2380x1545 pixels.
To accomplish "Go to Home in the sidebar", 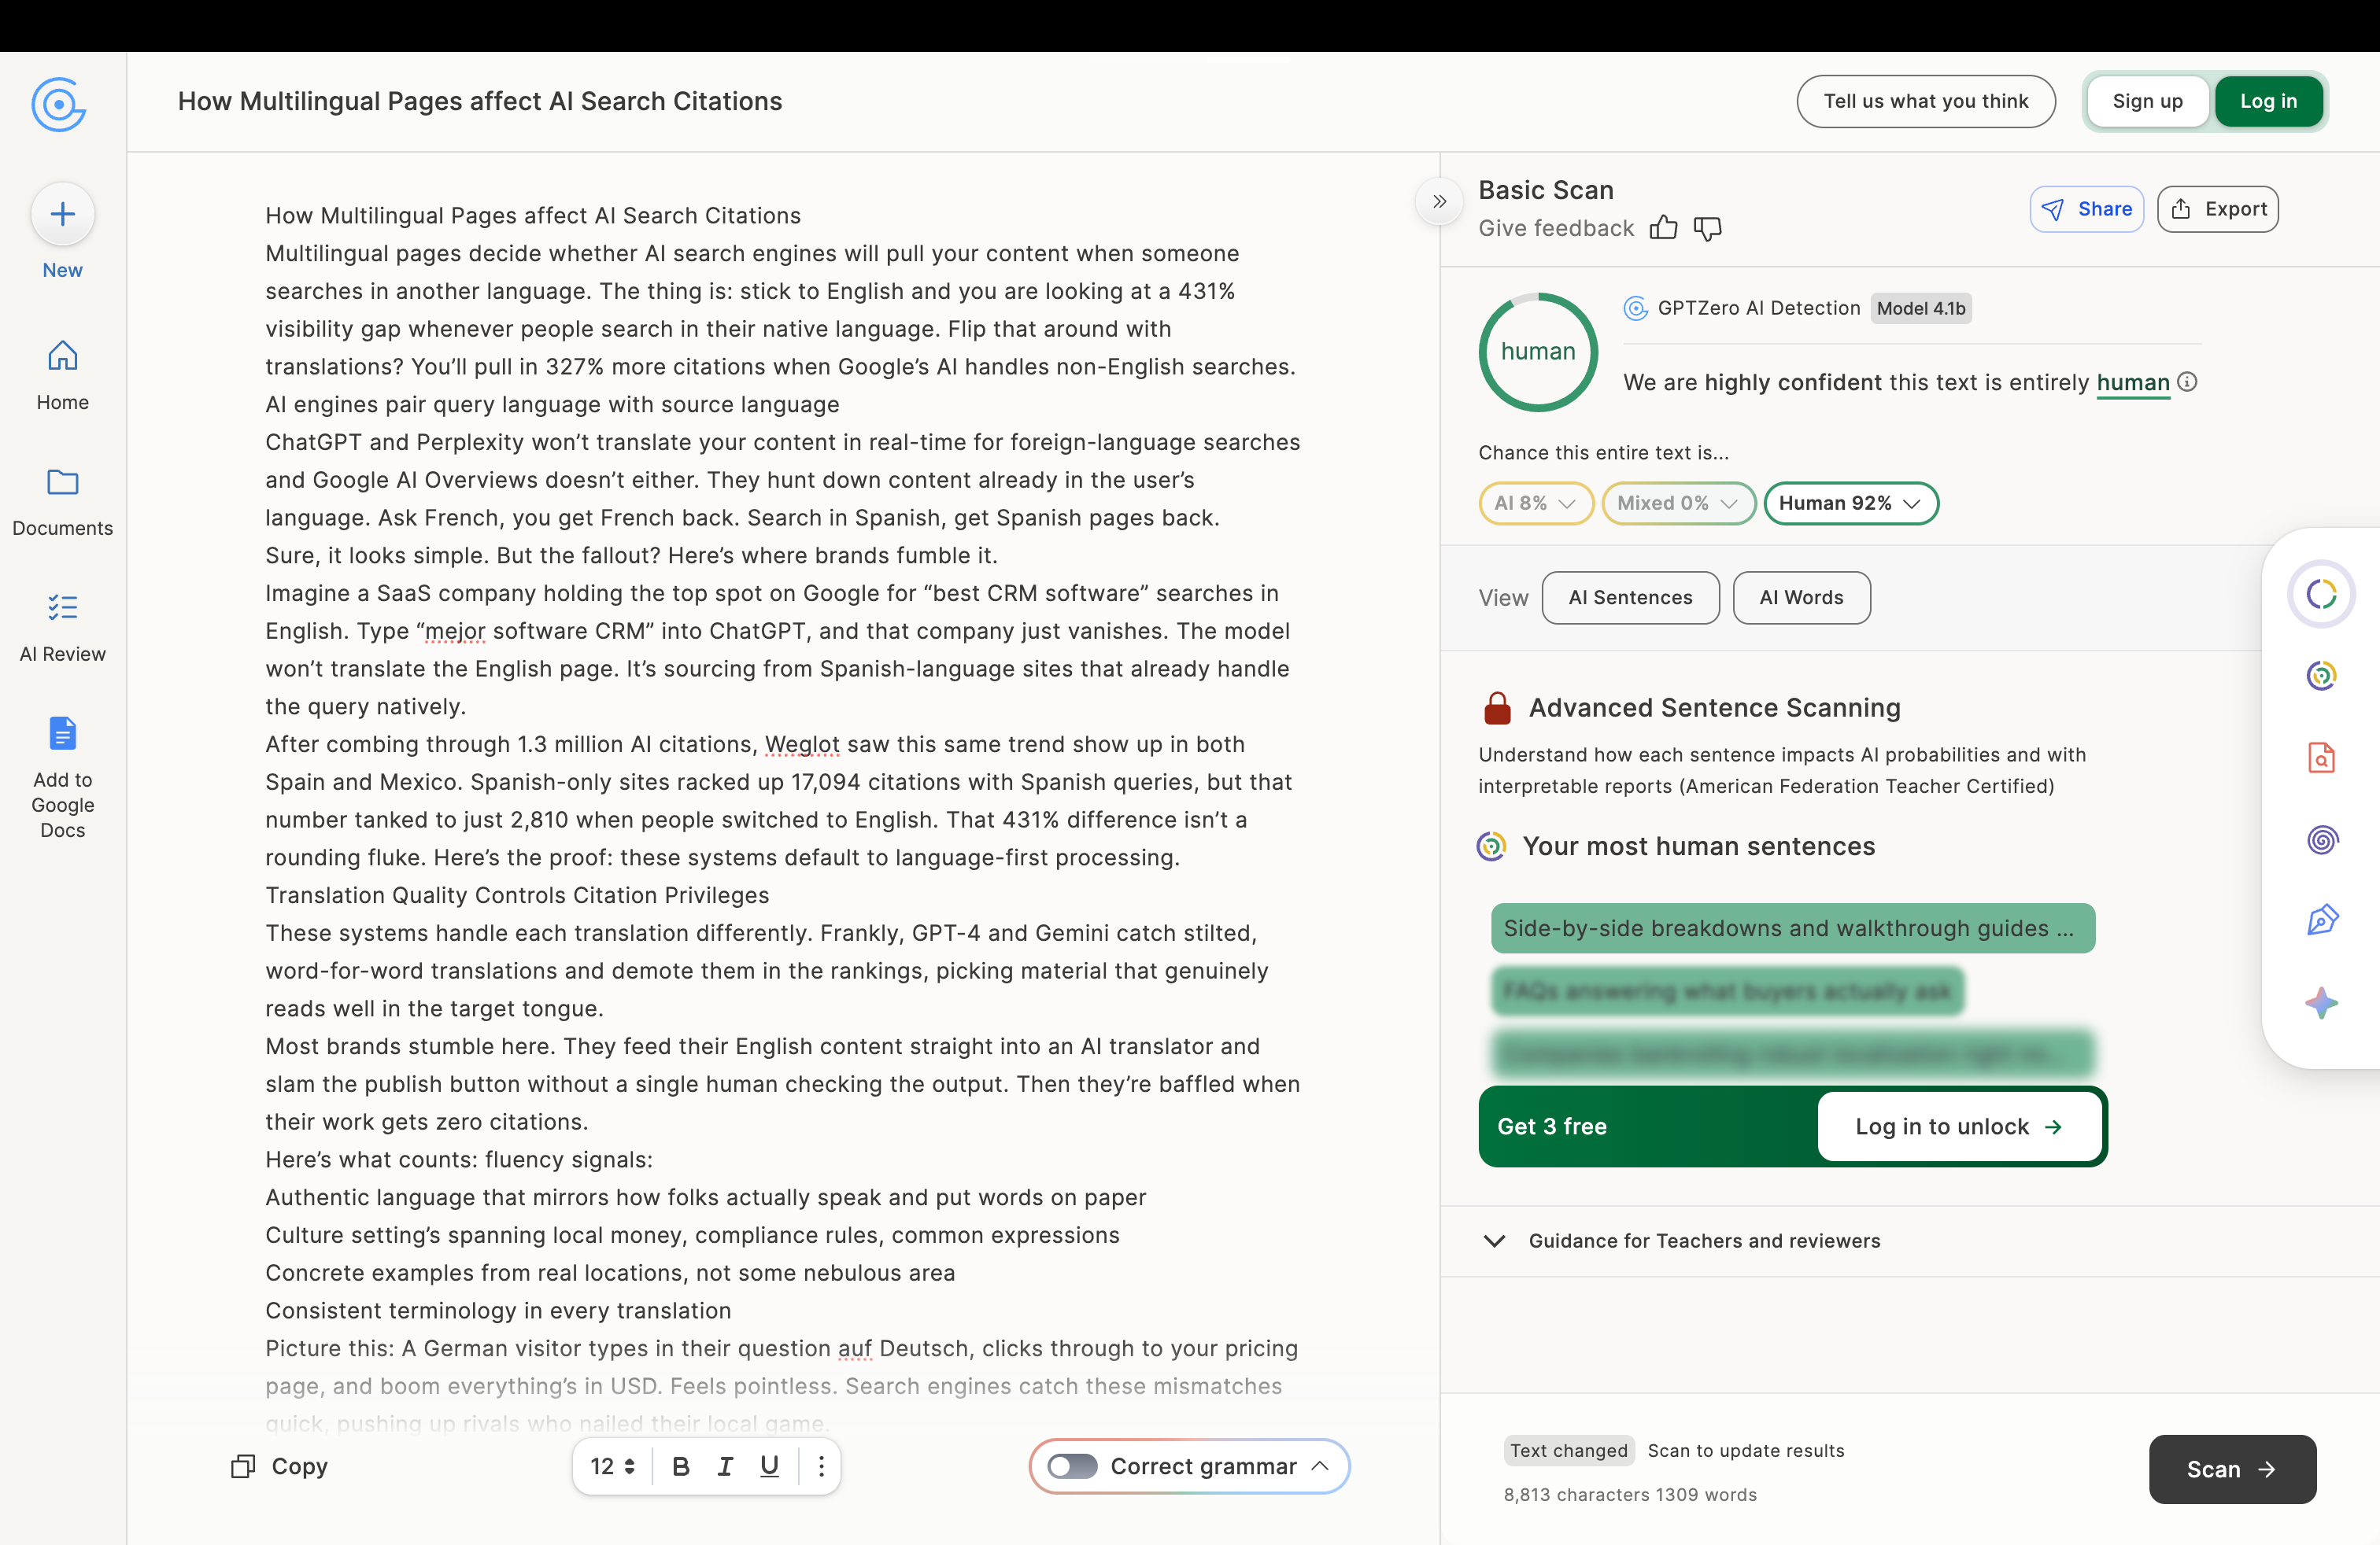I will [x=62, y=376].
